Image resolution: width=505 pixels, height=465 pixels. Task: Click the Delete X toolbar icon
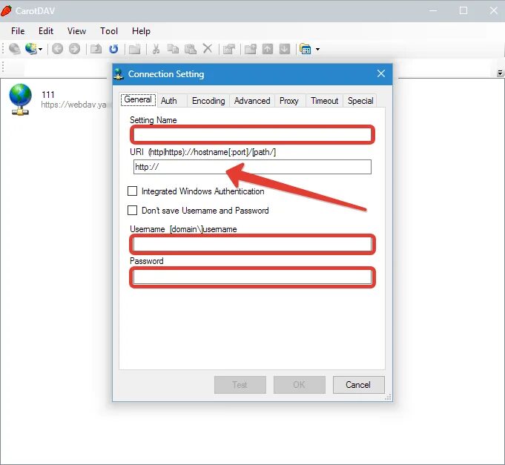coord(208,49)
